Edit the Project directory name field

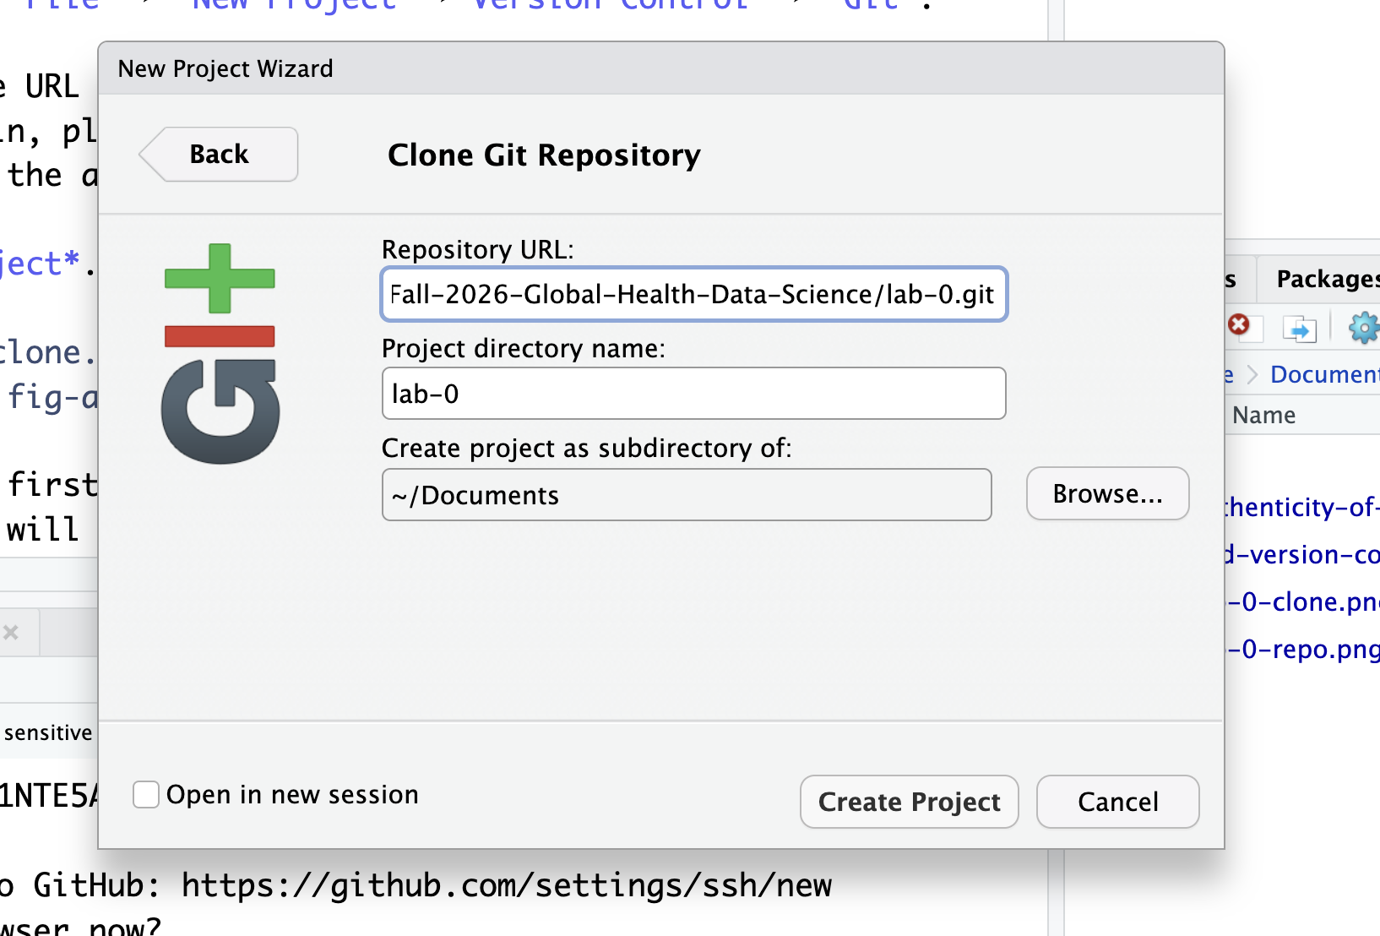tap(694, 394)
